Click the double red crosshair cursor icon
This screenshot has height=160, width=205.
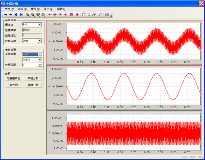(x=55, y=15)
